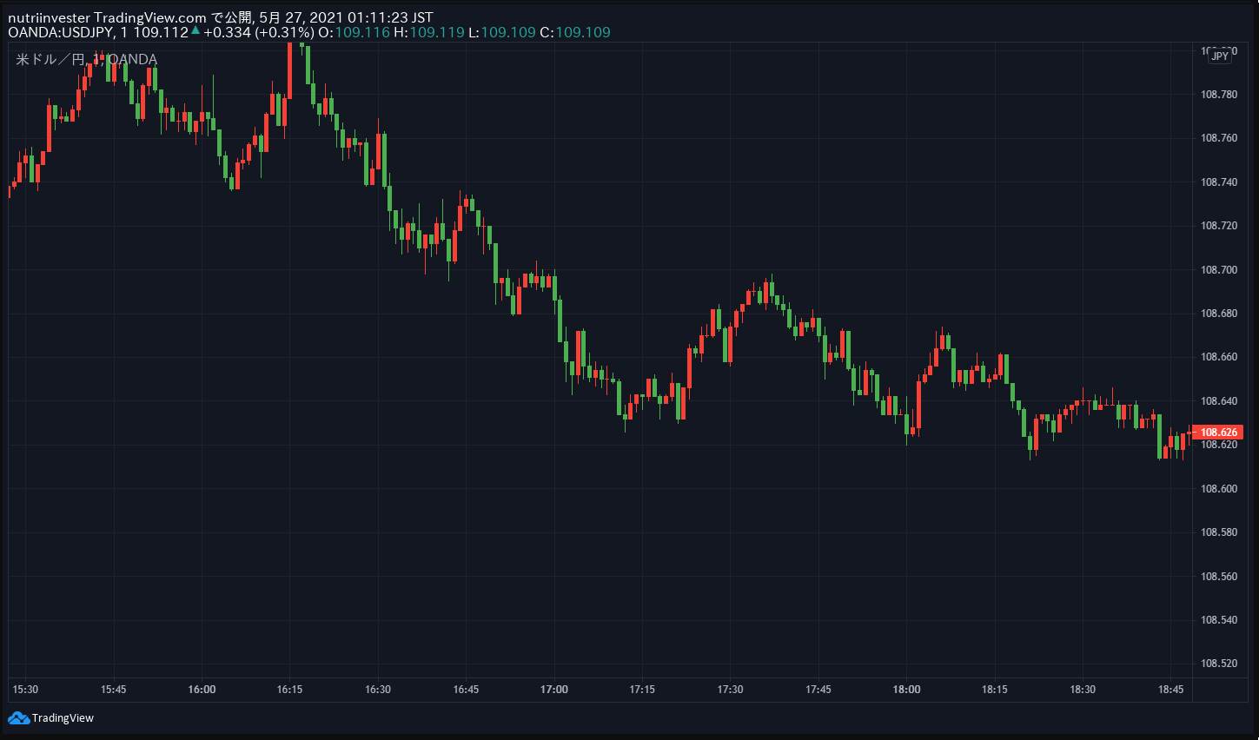This screenshot has height=740, width=1259.
Task: Click the 108.560 price axis label
Action: 1219,577
